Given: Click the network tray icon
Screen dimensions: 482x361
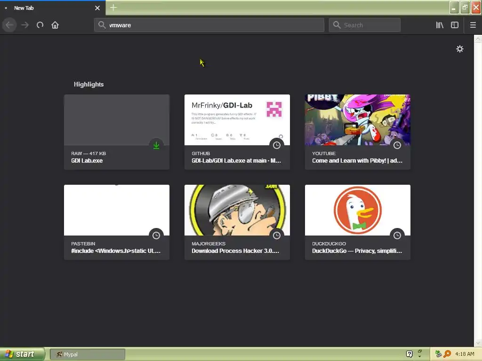Looking at the screenshot, I should pyautogui.click(x=438, y=354).
